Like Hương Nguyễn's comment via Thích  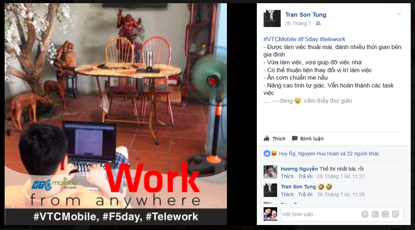pyautogui.click(x=287, y=176)
